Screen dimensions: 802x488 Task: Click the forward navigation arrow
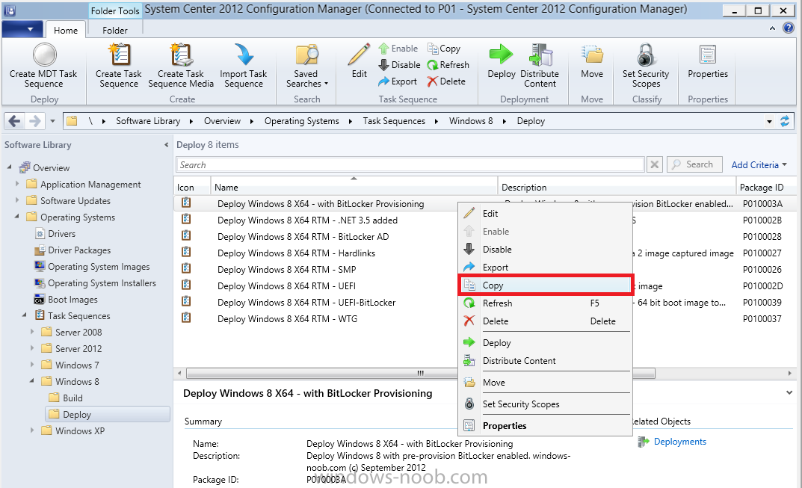35,121
